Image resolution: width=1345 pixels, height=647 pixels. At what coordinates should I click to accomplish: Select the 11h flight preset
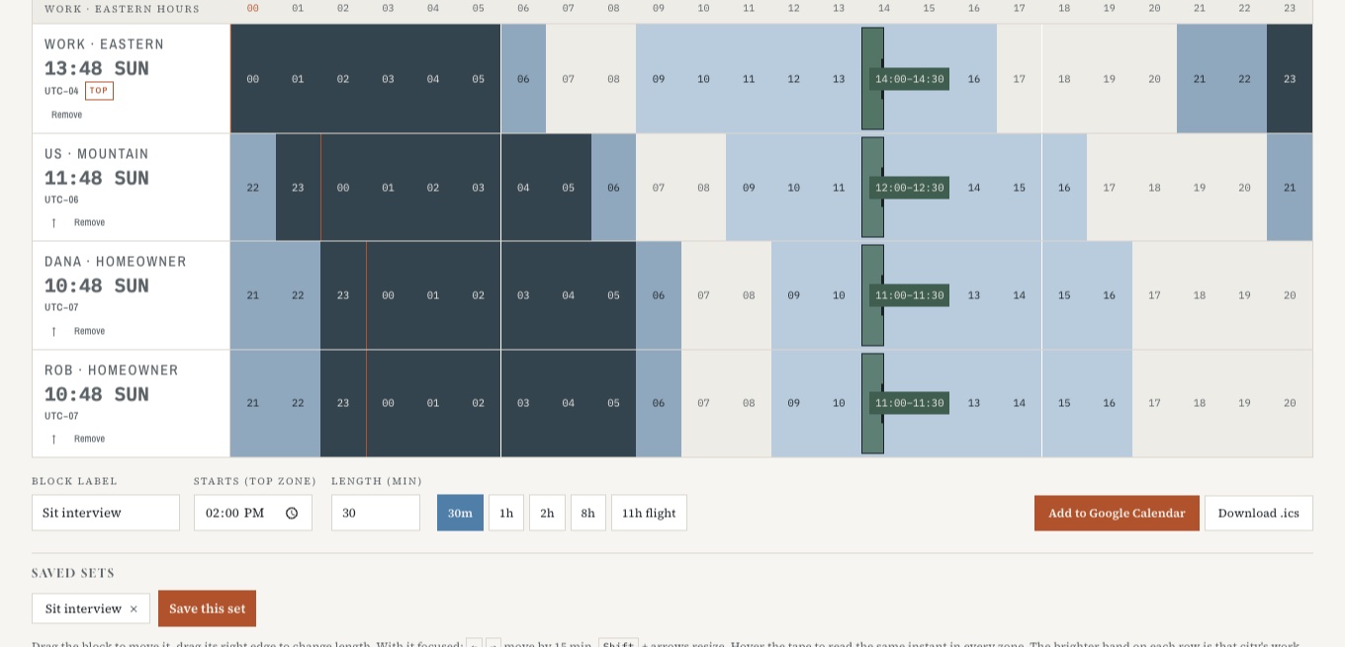pos(649,513)
